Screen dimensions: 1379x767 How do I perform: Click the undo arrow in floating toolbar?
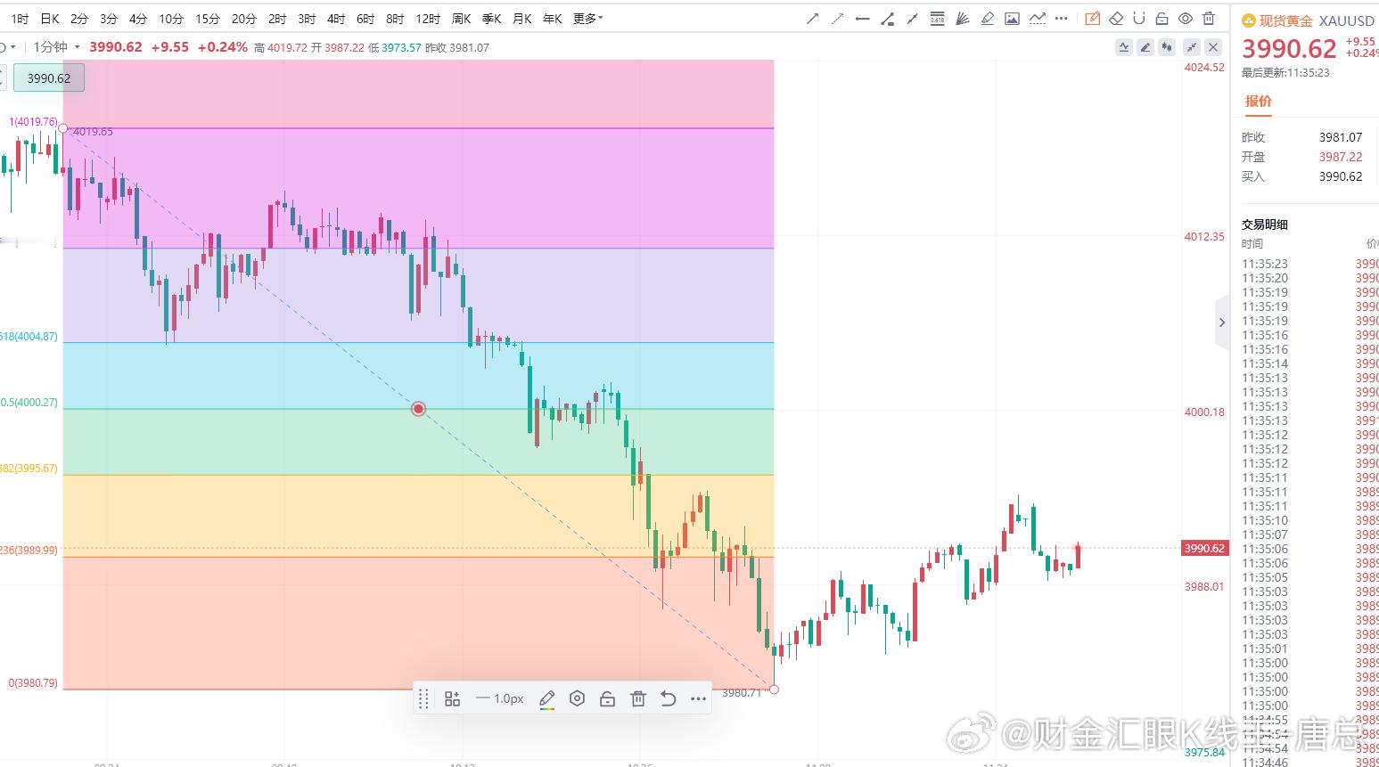[668, 699]
